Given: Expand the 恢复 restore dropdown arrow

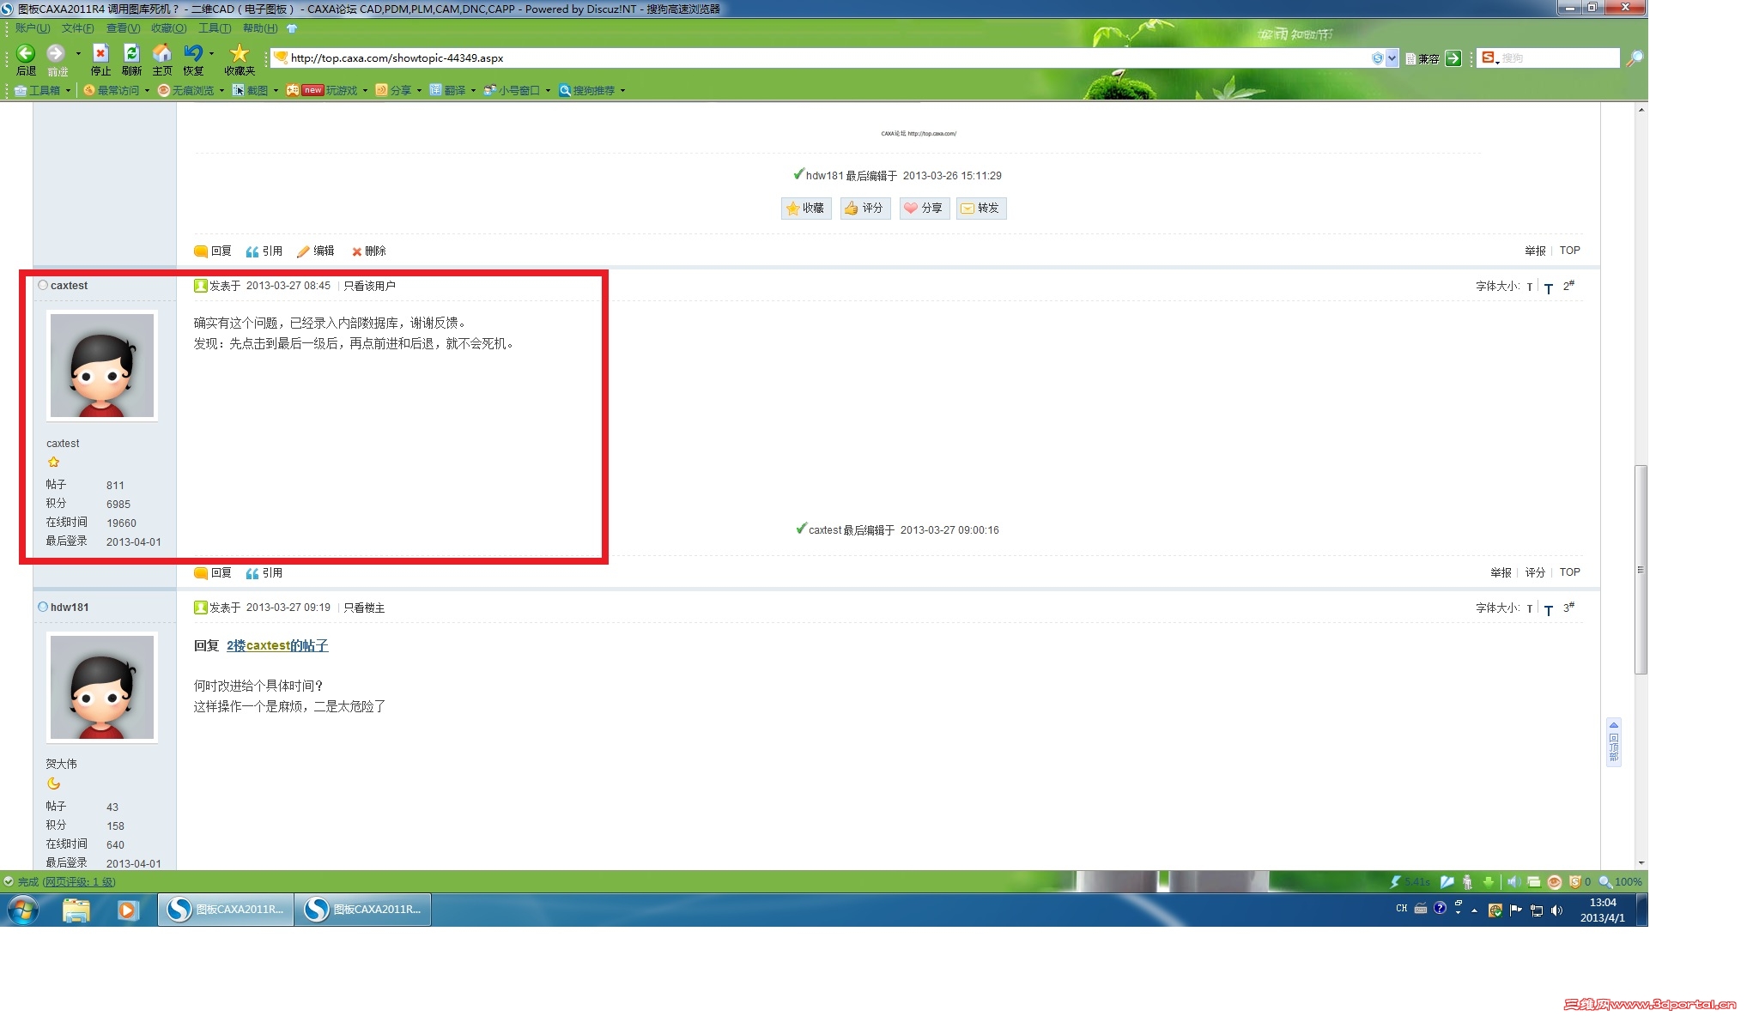Looking at the screenshot, I should pyautogui.click(x=211, y=54).
